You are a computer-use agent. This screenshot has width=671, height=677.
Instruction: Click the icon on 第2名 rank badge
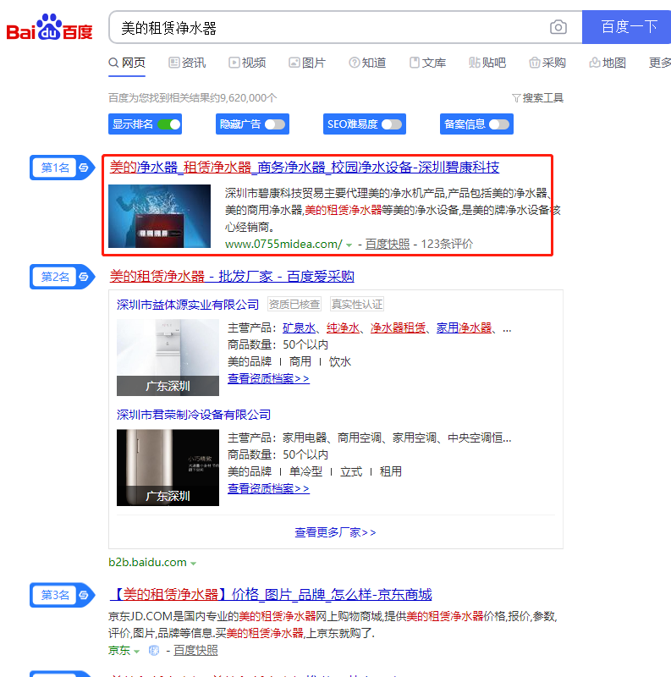click(x=84, y=277)
